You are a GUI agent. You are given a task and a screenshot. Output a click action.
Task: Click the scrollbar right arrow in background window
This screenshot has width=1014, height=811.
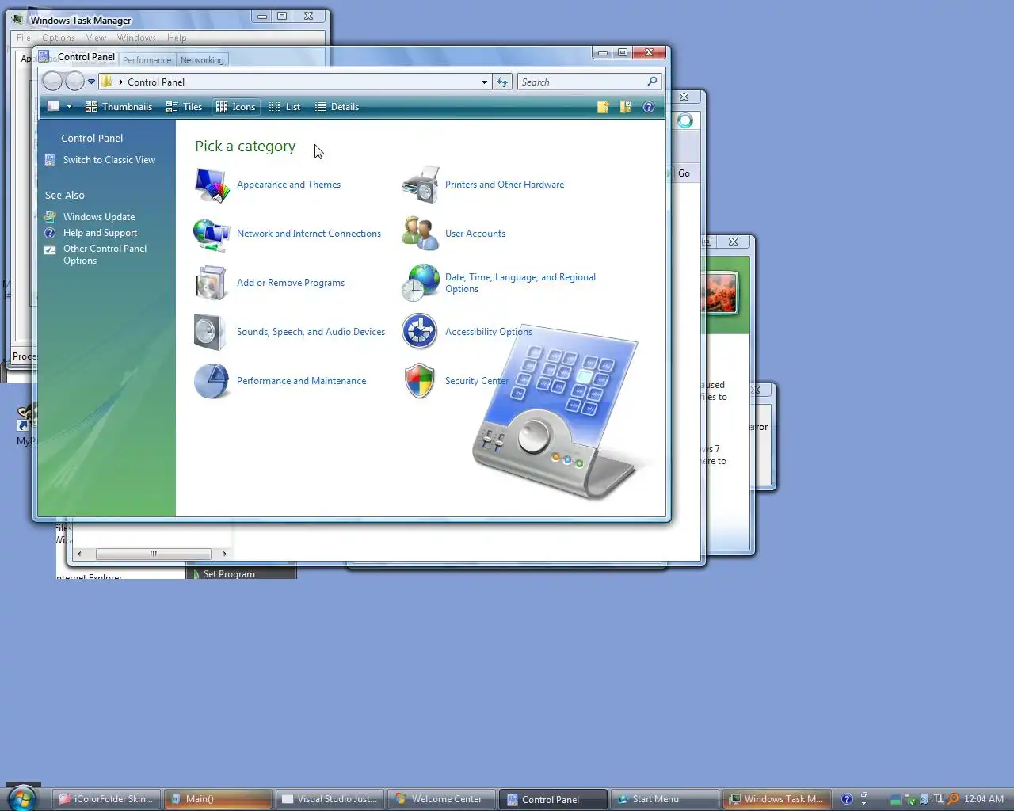pos(224,554)
